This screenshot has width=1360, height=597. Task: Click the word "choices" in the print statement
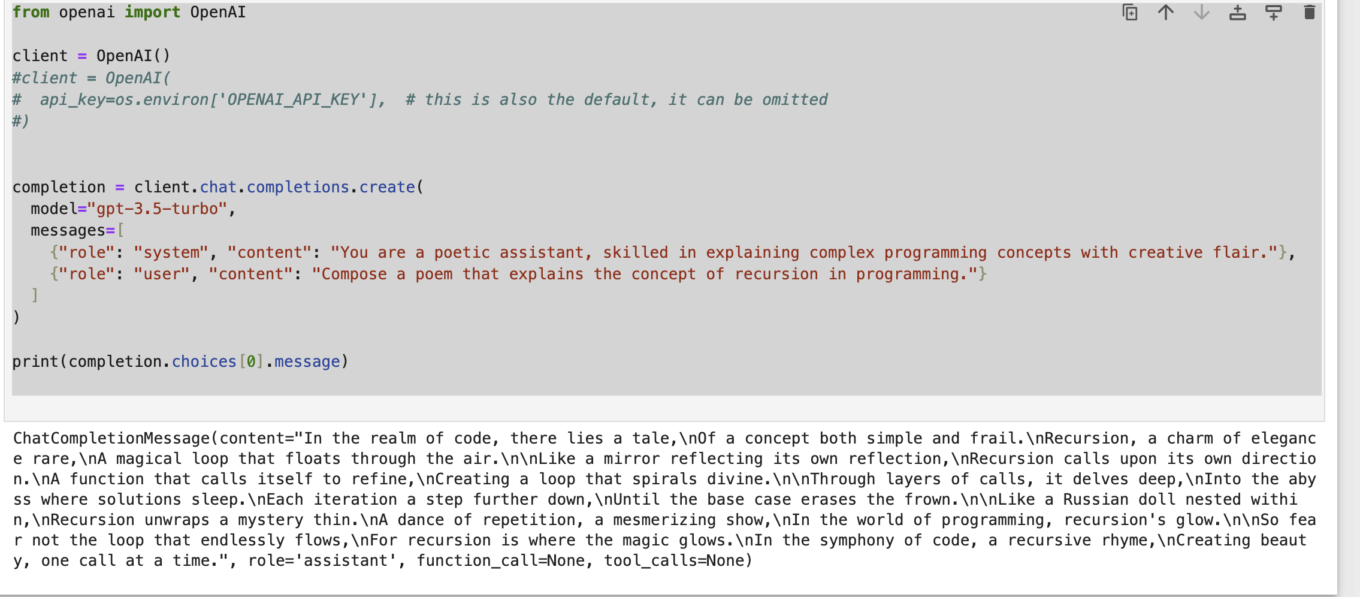tap(204, 362)
